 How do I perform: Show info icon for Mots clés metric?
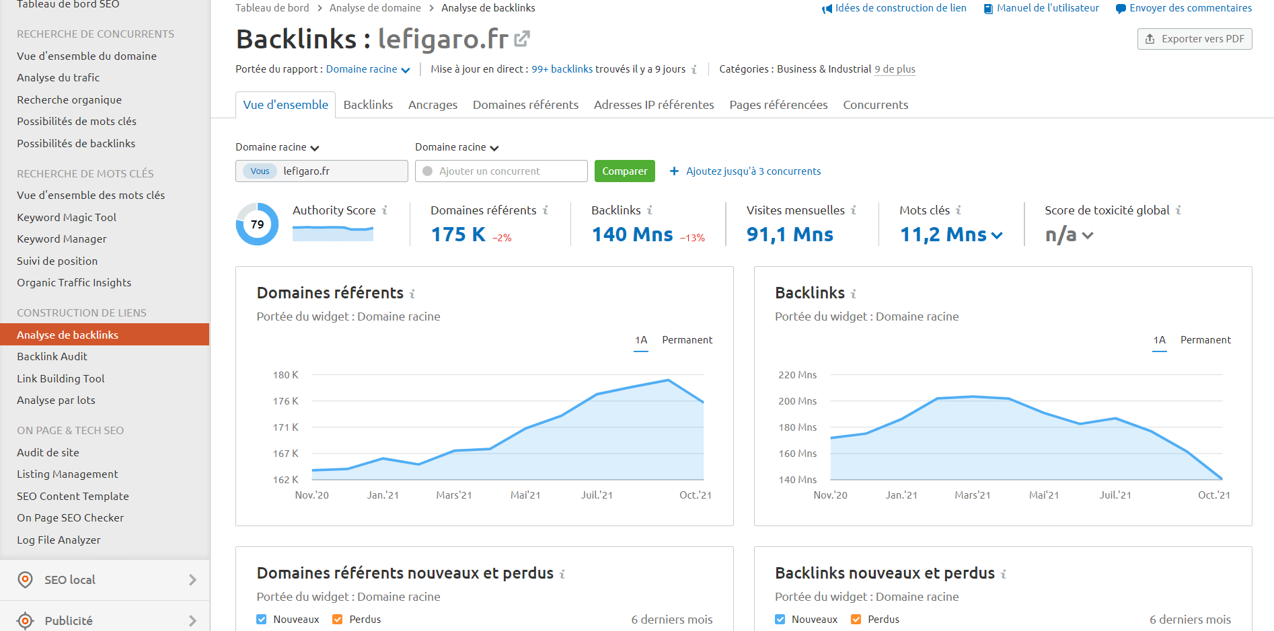(x=959, y=210)
